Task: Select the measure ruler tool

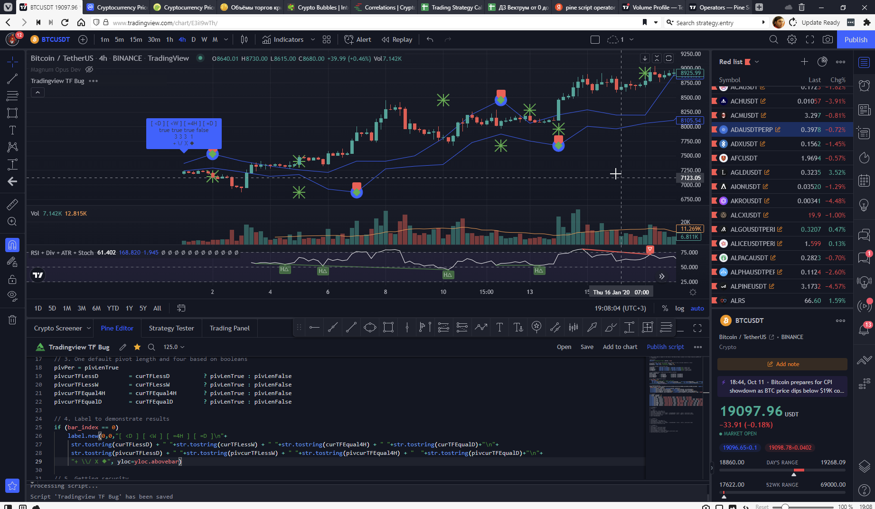Action: pyautogui.click(x=12, y=204)
